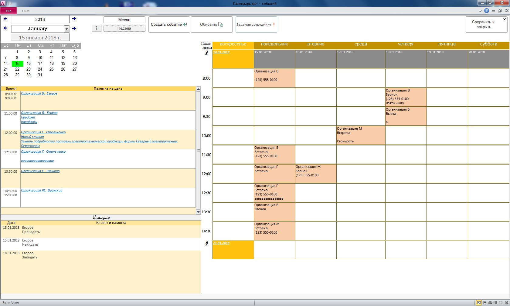Open the Microsoft Access help icon

tap(487, 11)
